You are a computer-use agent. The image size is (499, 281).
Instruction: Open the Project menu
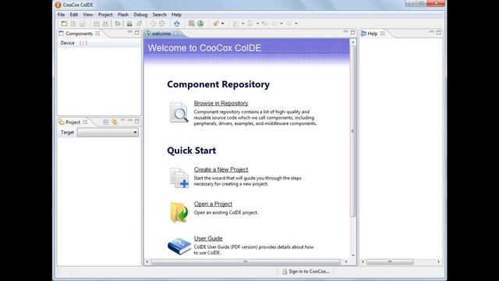105,15
